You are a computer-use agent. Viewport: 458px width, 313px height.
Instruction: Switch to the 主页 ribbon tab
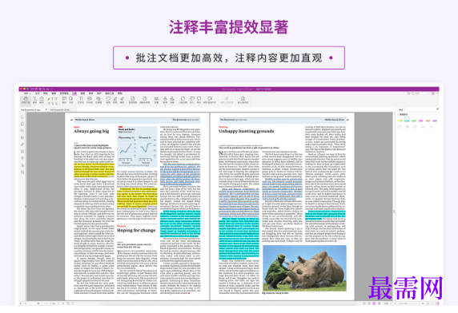38,93
